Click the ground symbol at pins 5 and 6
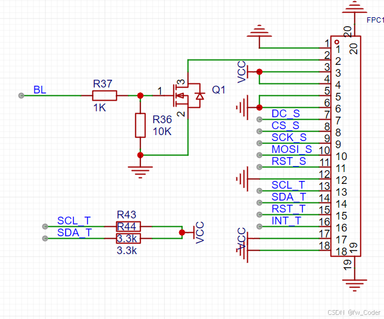The height and width of the screenshot is (319, 384). pyautogui.click(x=242, y=108)
